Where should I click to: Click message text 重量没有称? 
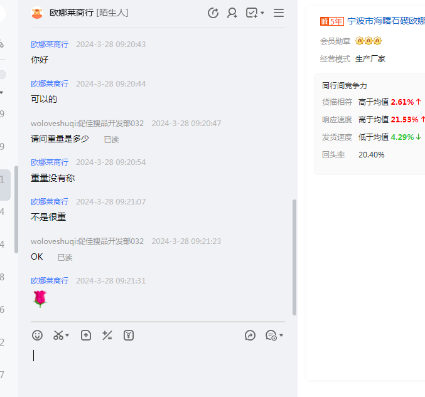click(53, 178)
